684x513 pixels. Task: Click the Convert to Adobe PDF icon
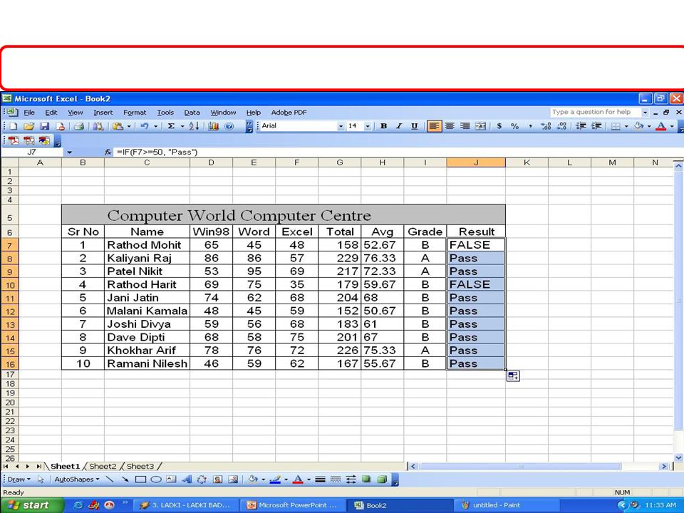coord(13,140)
